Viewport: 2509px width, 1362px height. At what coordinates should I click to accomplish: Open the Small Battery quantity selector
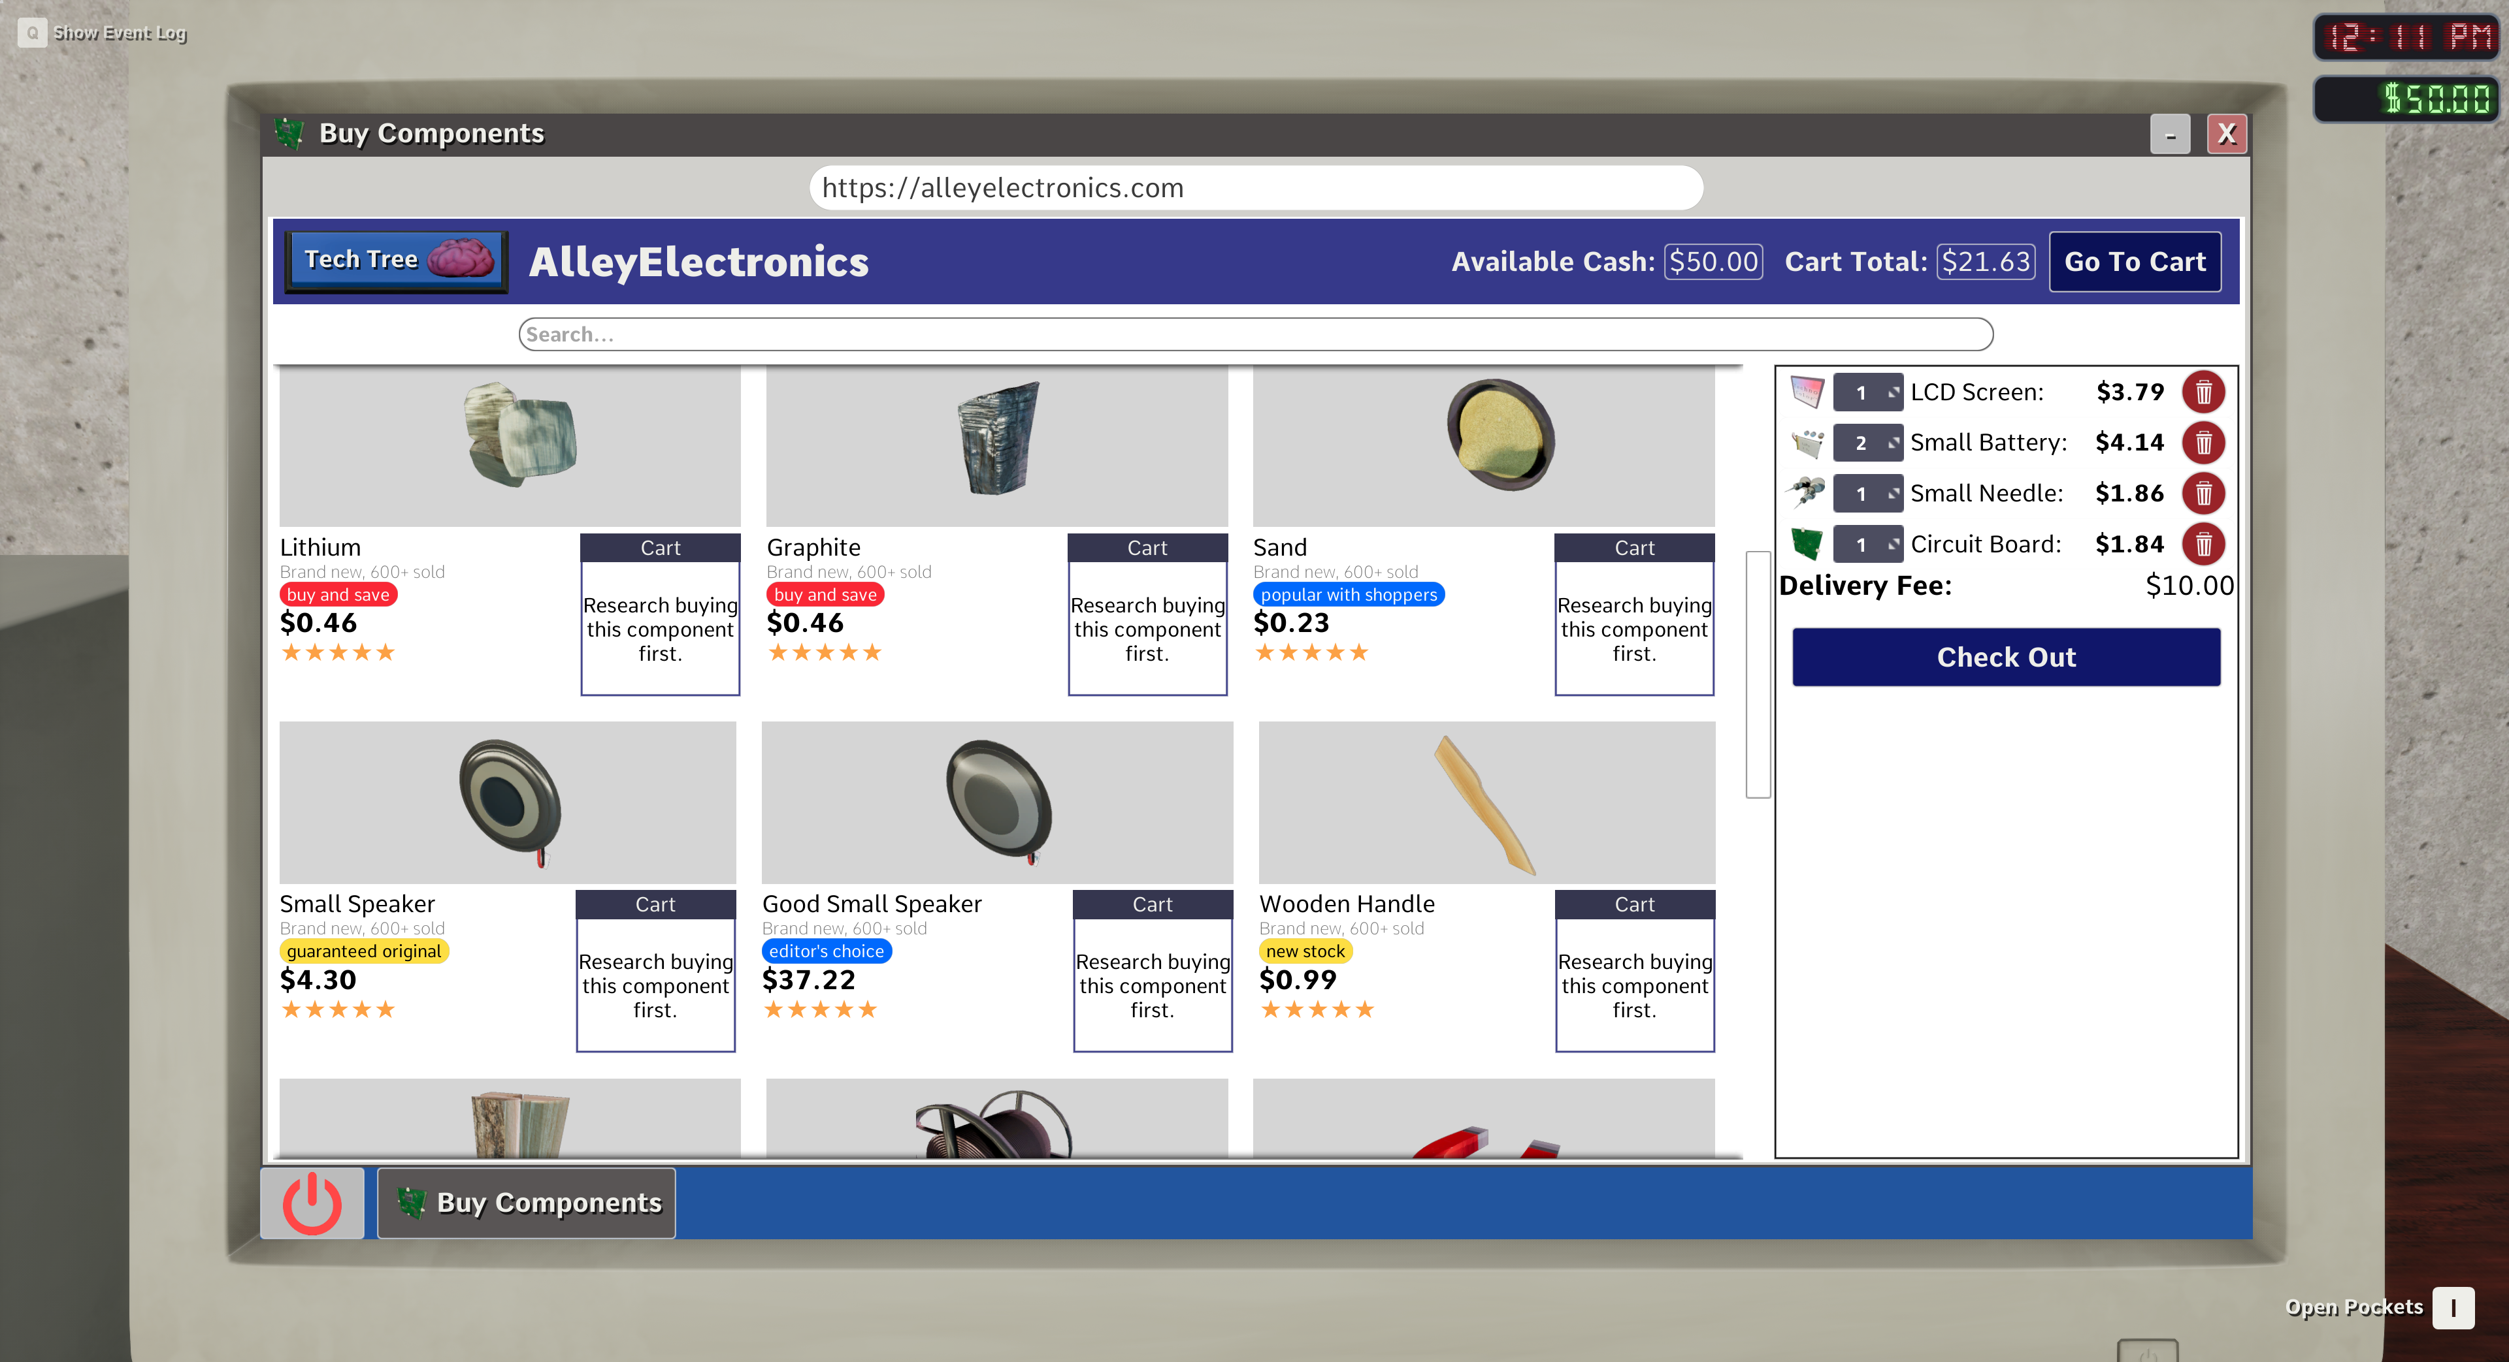pyautogui.click(x=1867, y=443)
